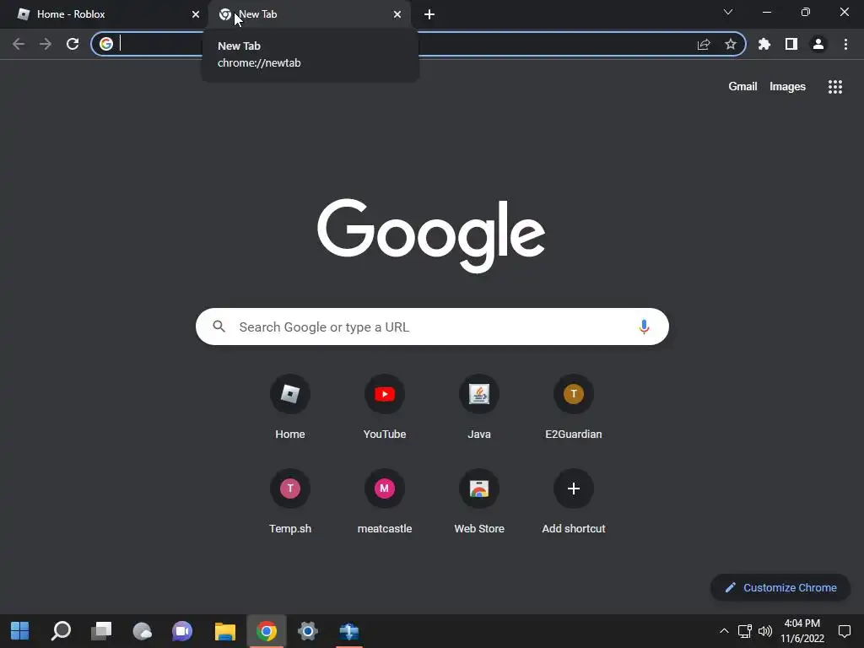
Task: Click the Search Google or type a URL box
Action: click(432, 327)
